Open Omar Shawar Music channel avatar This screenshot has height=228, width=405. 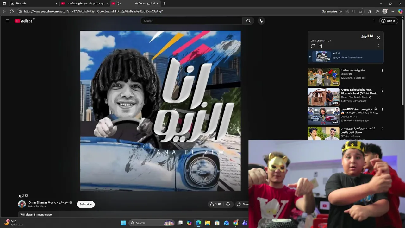point(22,204)
